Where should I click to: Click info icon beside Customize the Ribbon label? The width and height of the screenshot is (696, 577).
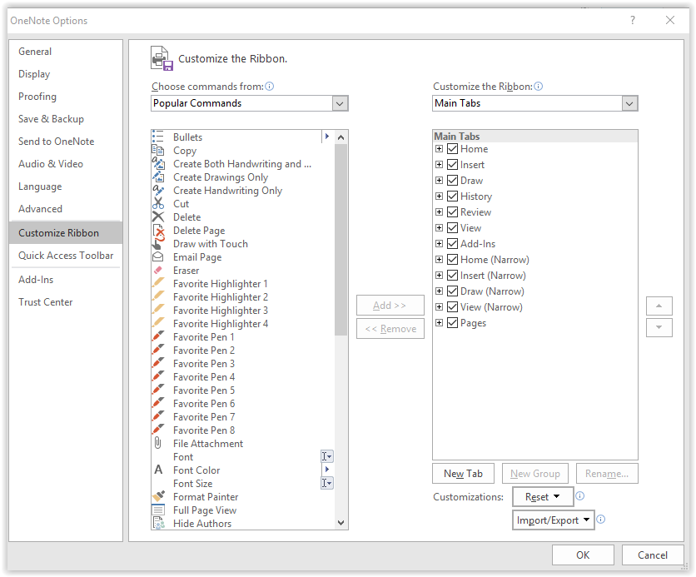click(539, 86)
